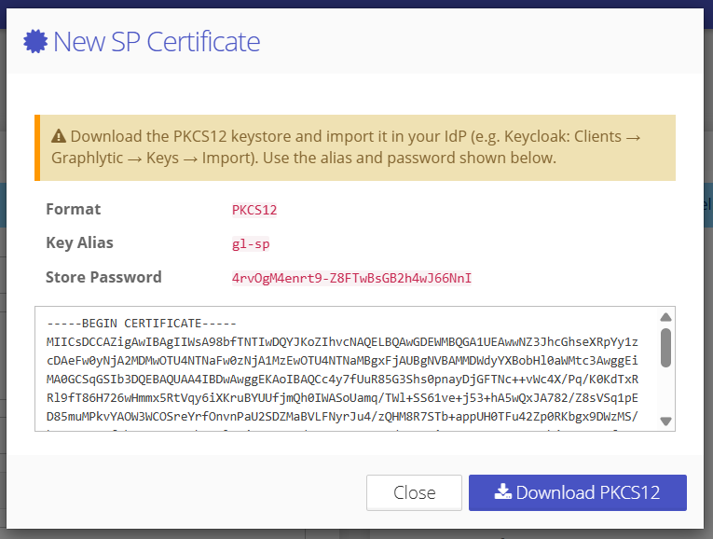Select the gl-sp key alias value
713x539 pixels.
coord(251,244)
